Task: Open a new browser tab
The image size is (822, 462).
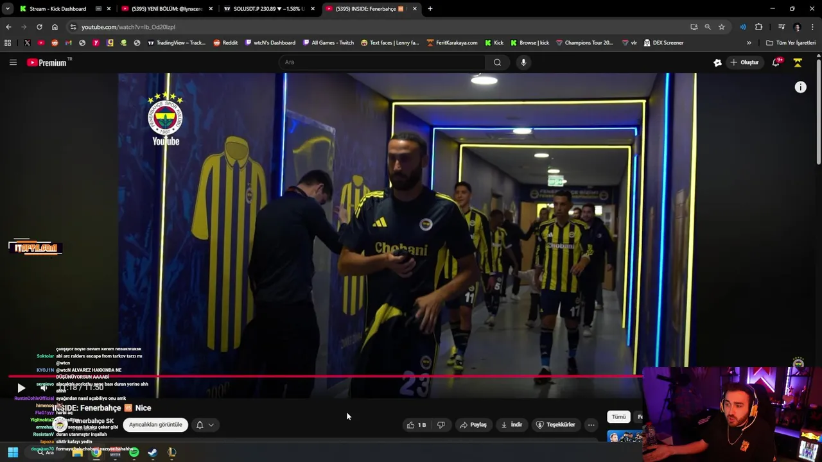Action: [x=430, y=9]
